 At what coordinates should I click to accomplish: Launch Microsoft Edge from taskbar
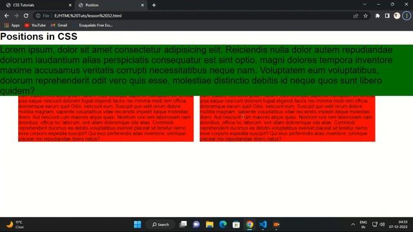223,224
